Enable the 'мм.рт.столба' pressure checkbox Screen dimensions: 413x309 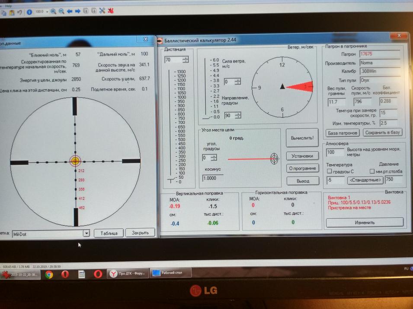click(372, 172)
